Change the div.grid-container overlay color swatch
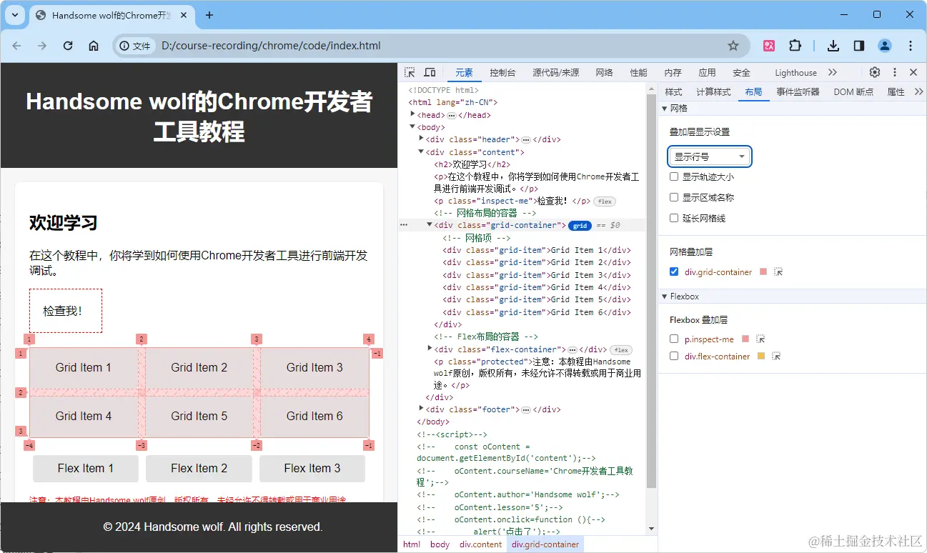The image size is (927, 553). [764, 271]
